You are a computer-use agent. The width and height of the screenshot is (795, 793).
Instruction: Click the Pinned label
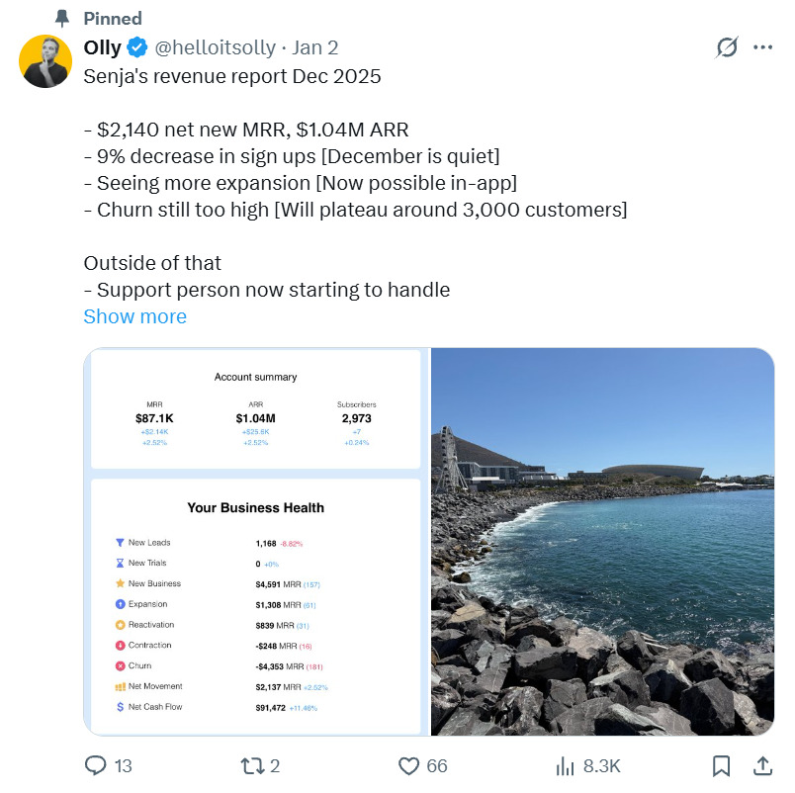[113, 18]
